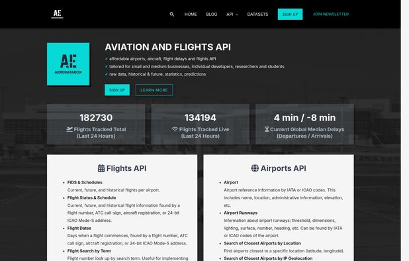Image resolution: width=409 pixels, height=261 pixels.
Task: Click the Flights API heading
Action: coord(126,168)
